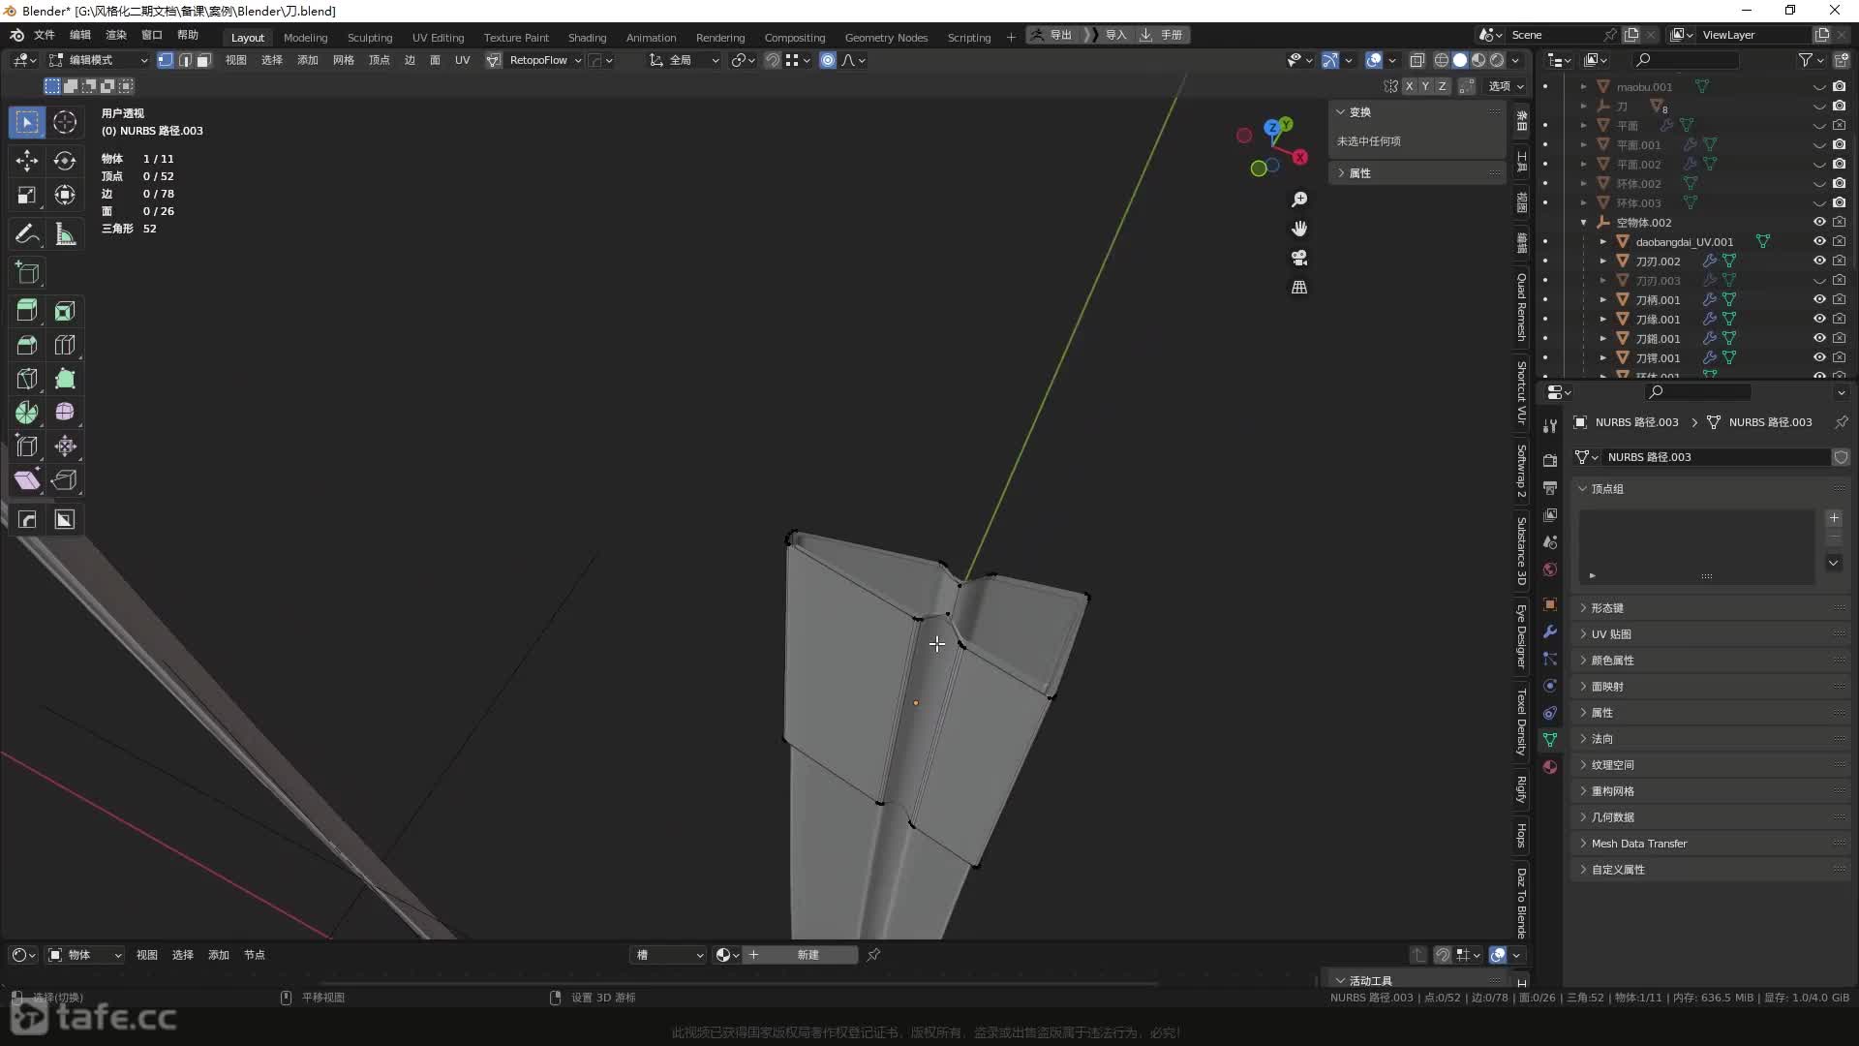Open the 全局 transform orientation dropdown
1859x1046 pixels.
[x=684, y=60]
